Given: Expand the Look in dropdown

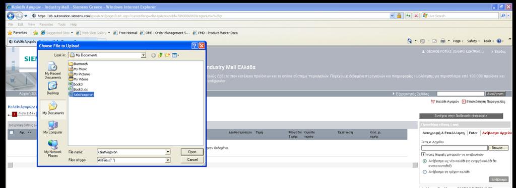Looking at the screenshot, I should coord(143,55).
